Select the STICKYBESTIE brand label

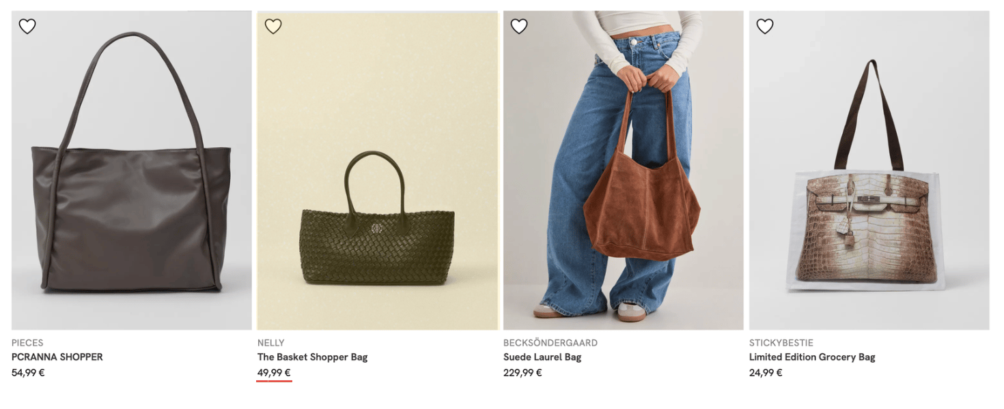(781, 343)
